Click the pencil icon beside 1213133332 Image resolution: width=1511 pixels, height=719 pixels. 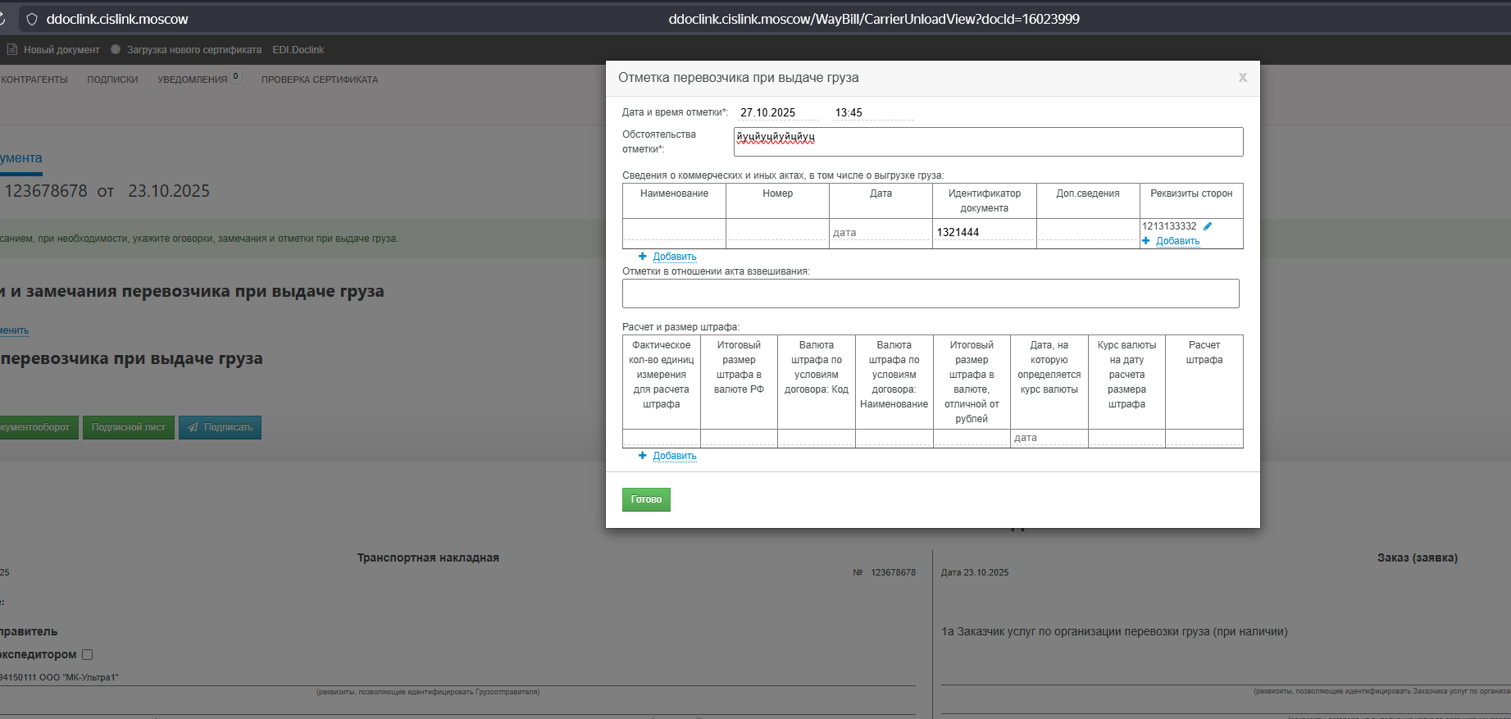tap(1208, 226)
